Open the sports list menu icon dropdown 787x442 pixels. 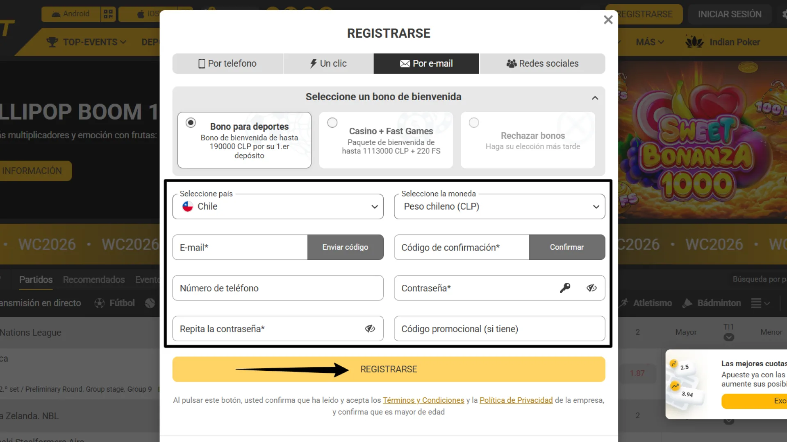[x=760, y=303]
